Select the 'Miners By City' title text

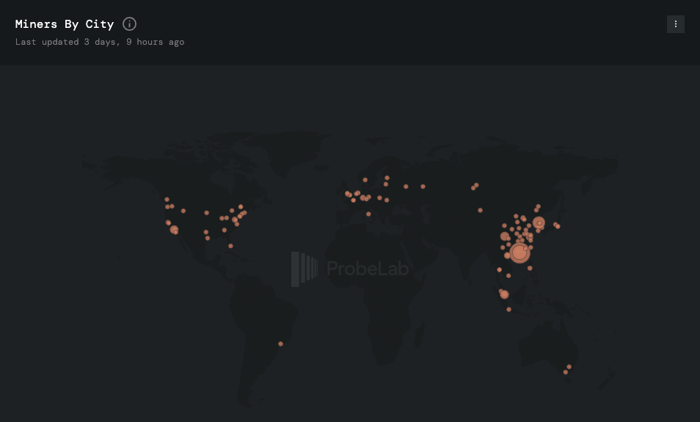click(65, 24)
